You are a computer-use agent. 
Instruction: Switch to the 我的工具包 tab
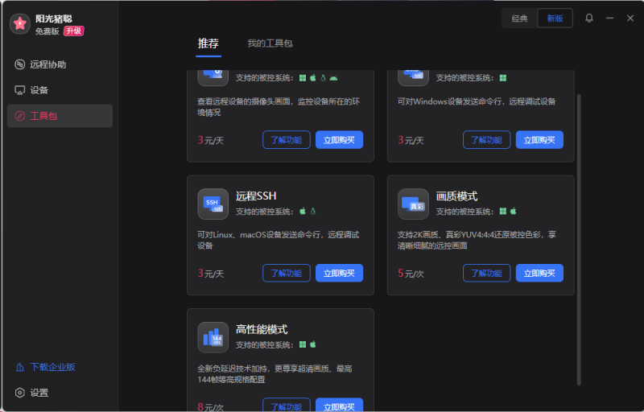point(270,43)
